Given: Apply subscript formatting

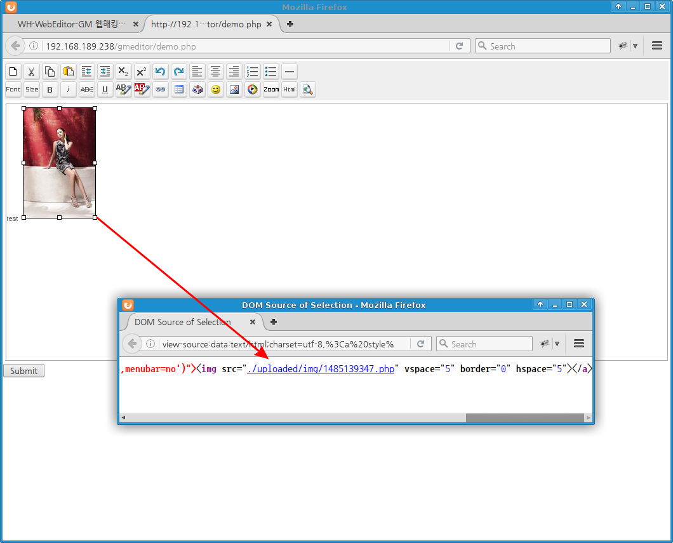Looking at the screenshot, I should point(124,71).
